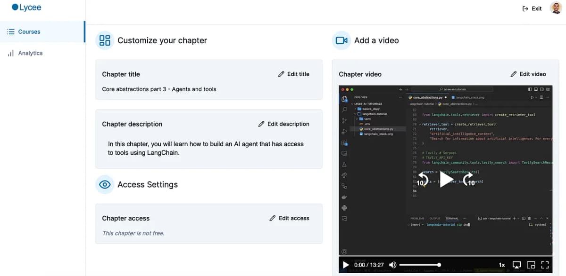Click the small play button in the control bar
Image resolution: width=566 pixels, height=276 pixels.
[x=346, y=265]
